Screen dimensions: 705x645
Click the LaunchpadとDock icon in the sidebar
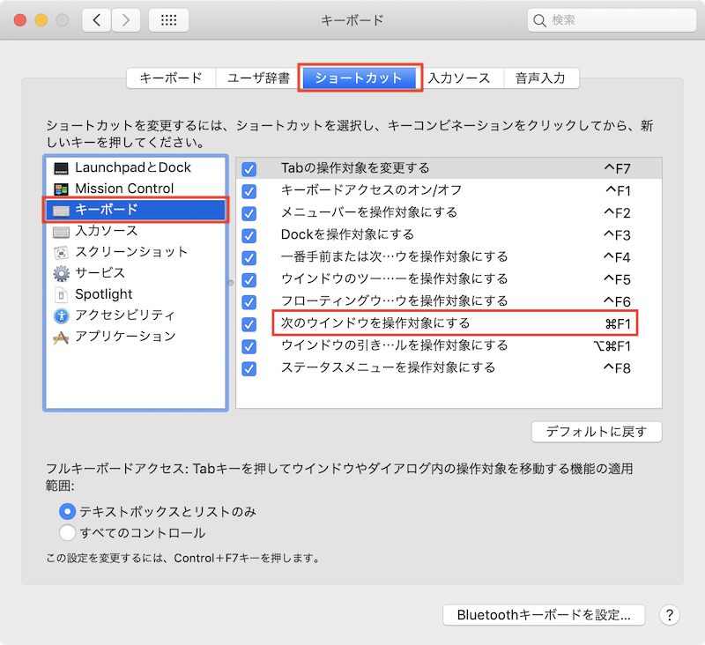pos(61,168)
